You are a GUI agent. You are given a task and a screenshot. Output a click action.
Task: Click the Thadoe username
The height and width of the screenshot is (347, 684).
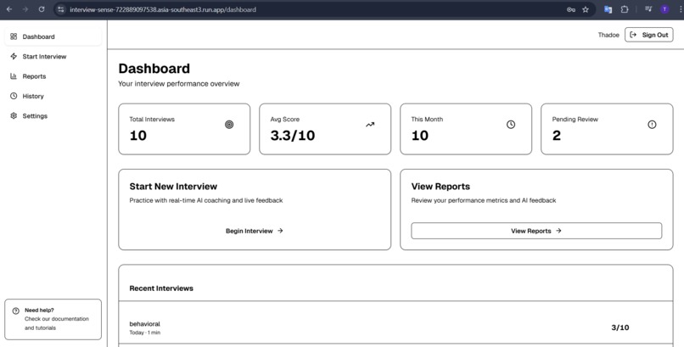point(608,35)
